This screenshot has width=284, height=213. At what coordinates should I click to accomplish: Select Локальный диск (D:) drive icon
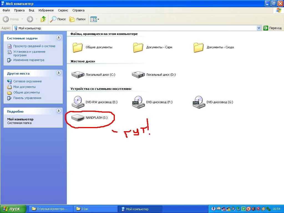click(138, 74)
